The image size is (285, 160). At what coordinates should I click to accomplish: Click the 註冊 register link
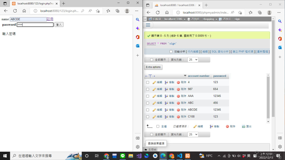coord(50,19)
